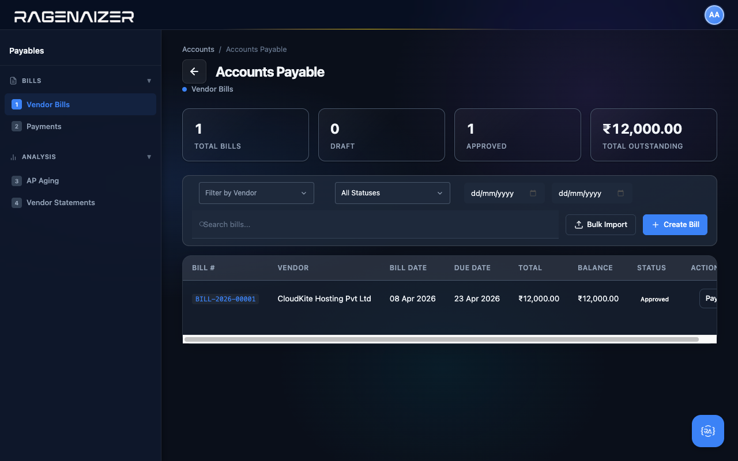
Task: Click the 23 Apr 2026 due date
Action: click(x=477, y=298)
